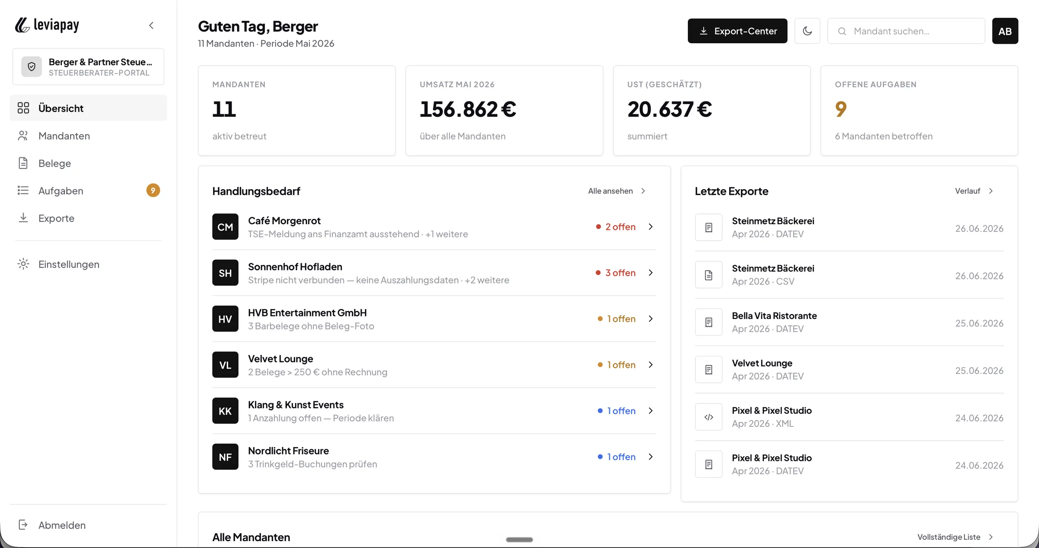Click the Belege document icon
Viewport: 1039px width, 548px height.
(x=23, y=163)
